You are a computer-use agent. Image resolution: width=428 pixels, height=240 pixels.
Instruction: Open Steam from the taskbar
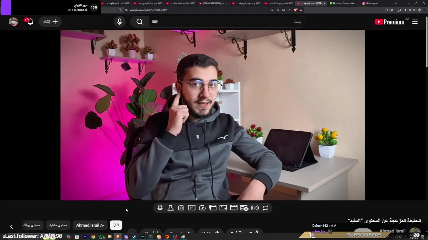[x=134, y=237]
